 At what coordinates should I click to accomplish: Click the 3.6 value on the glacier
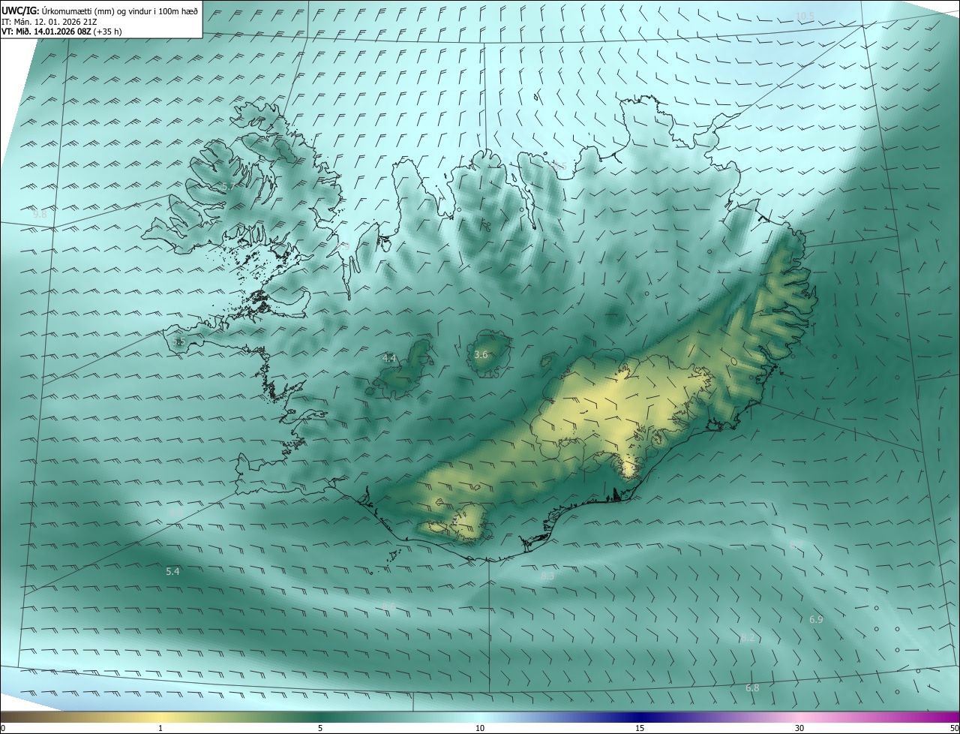tap(481, 354)
